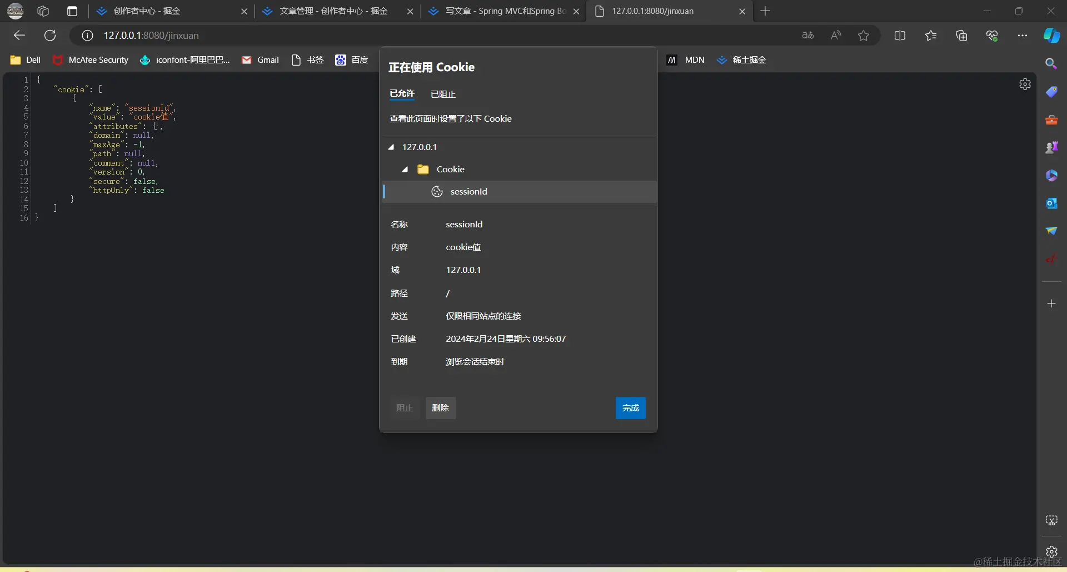Screen dimensions: 1067x572
Task: Click the domain value '127.0.0.1' in details
Action: pyautogui.click(x=463, y=270)
